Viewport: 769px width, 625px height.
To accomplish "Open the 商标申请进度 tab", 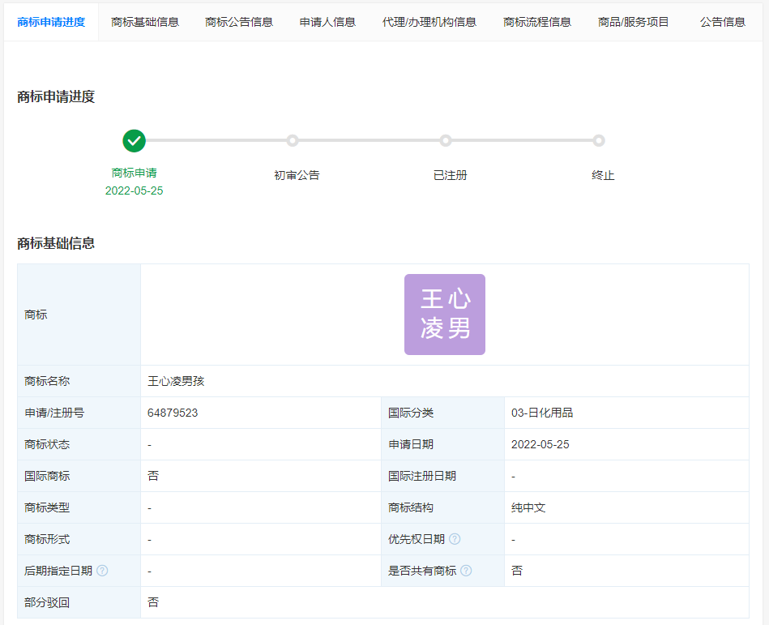I will pos(51,22).
